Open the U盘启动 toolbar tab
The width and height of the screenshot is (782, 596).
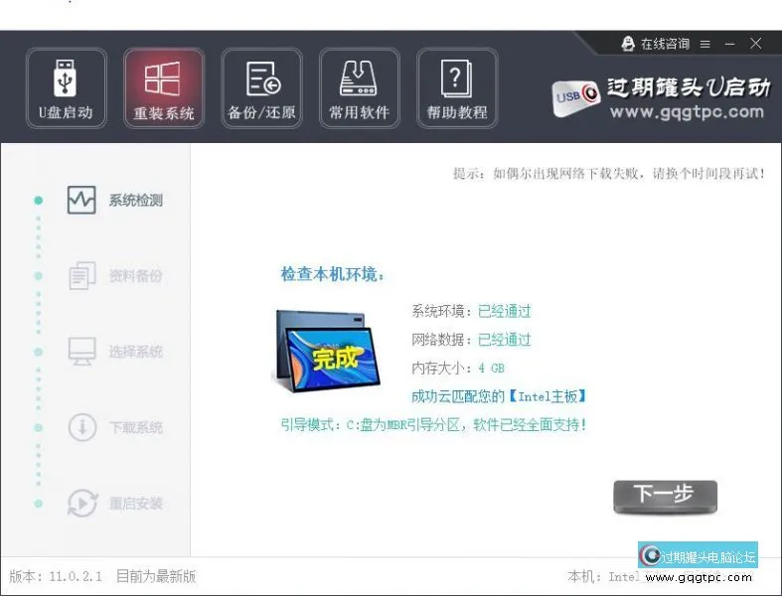(x=66, y=87)
